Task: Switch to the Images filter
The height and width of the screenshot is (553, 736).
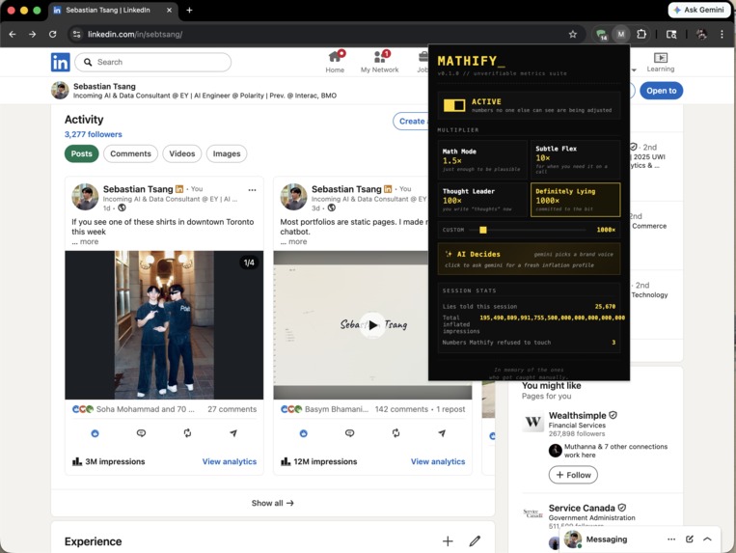Action: click(x=227, y=153)
